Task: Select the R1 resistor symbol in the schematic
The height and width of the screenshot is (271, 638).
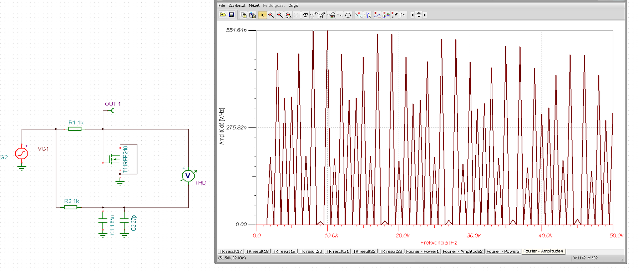Action: coord(75,129)
